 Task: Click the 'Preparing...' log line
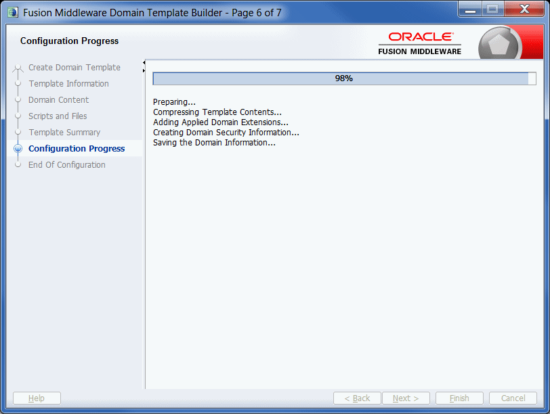click(x=174, y=102)
